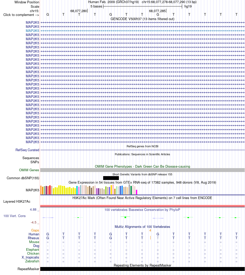The width and height of the screenshot is (245, 275).
Task: Click the Dog species label
Action: click(36, 246)
